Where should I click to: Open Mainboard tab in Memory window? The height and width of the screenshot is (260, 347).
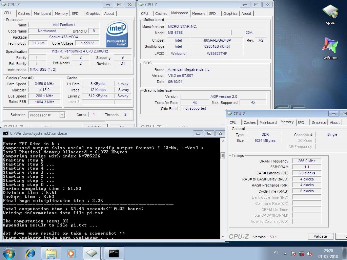click(268, 123)
